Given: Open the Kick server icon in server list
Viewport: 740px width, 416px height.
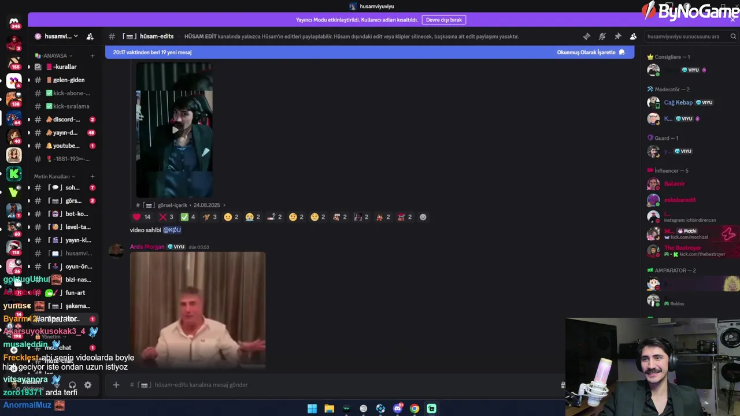Looking at the screenshot, I should click(x=14, y=173).
